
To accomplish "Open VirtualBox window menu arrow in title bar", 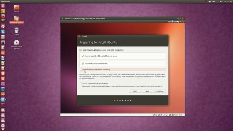I will tap(63, 19).
